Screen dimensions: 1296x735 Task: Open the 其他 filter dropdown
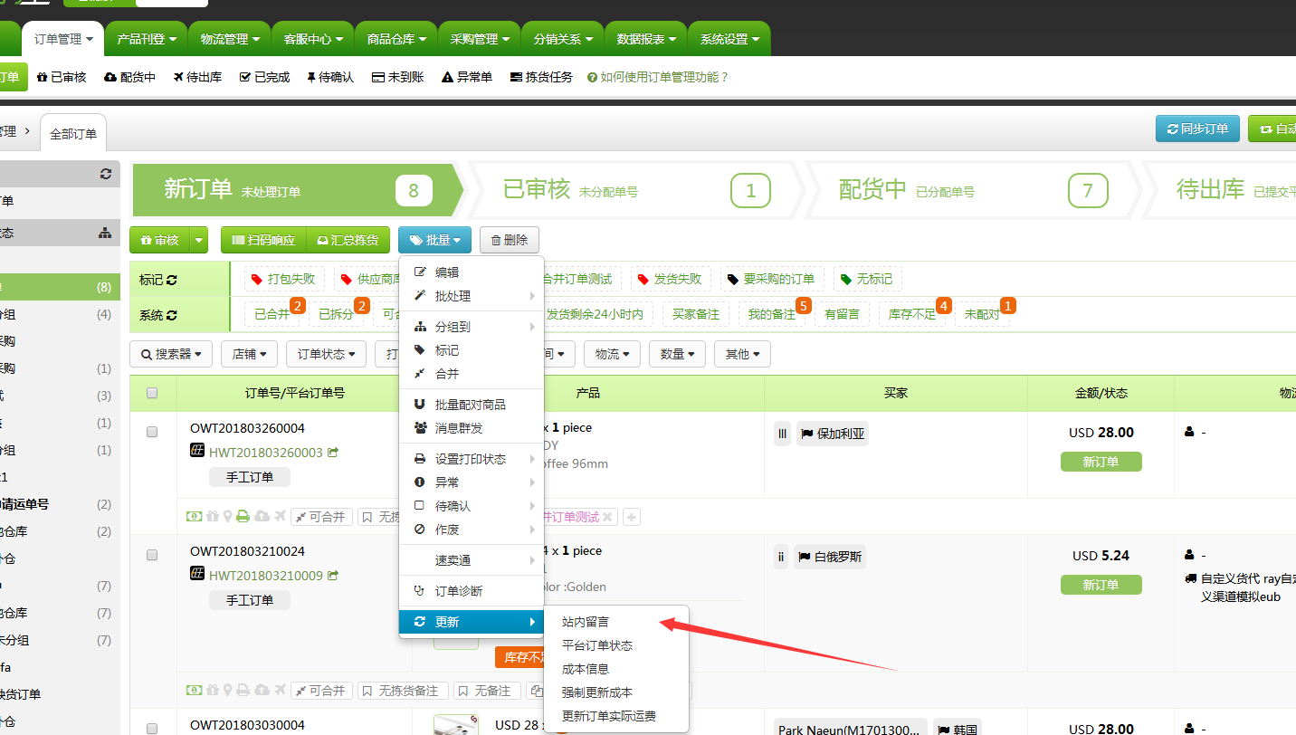[x=743, y=354]
